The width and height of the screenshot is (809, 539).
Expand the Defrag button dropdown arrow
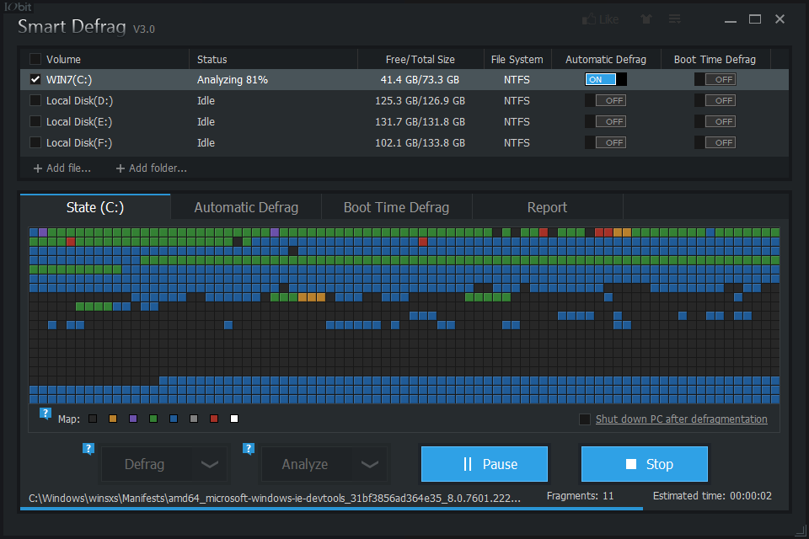210,464
